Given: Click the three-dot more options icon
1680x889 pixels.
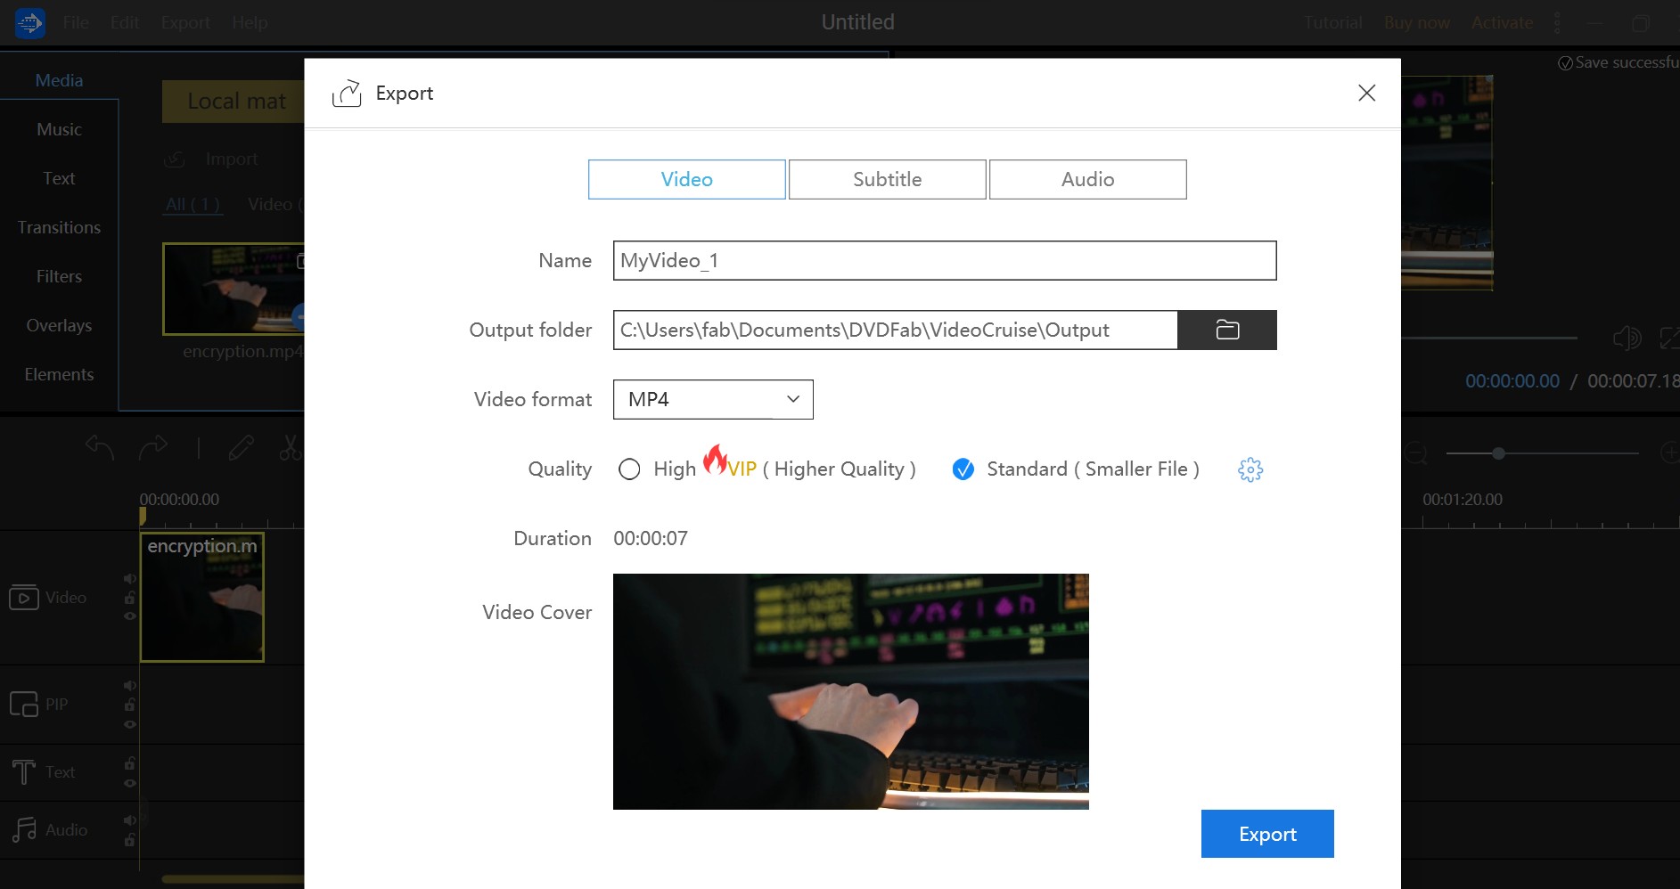Looking at the screenshot, I should [x=1557, y=22].
